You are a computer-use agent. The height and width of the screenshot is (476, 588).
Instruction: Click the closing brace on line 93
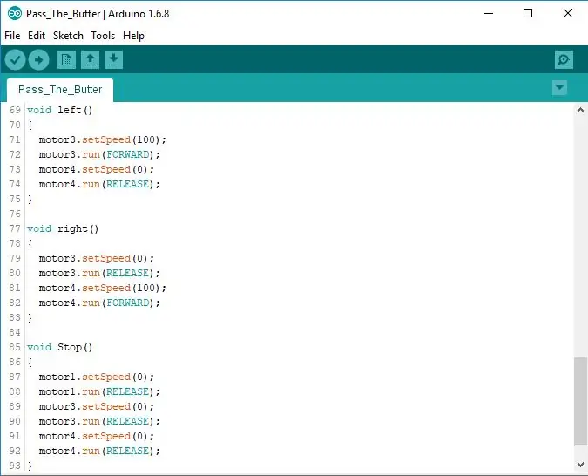[x=30, y=466]
